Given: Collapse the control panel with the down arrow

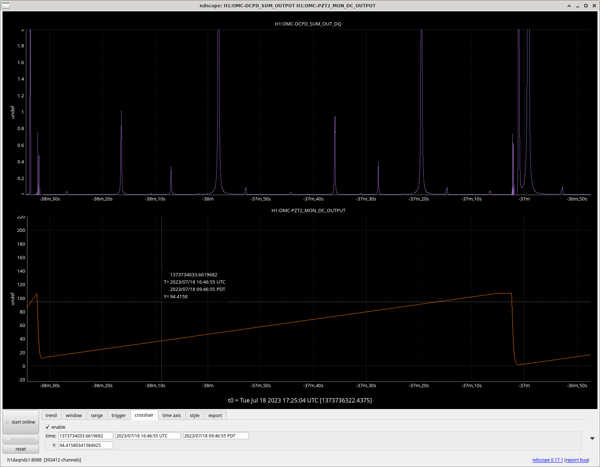Looking at the screenshot, I should [592, 439].
